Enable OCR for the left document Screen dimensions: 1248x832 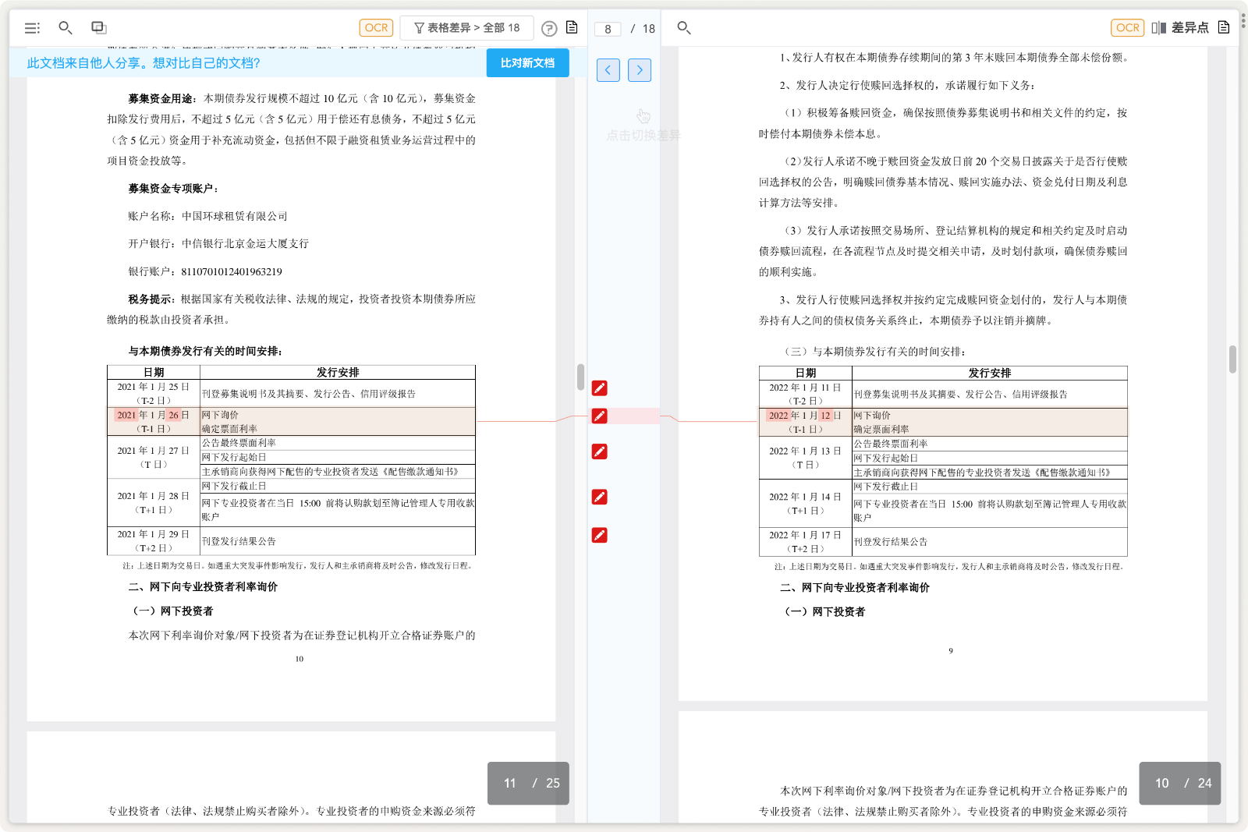[x=376, y=27]
